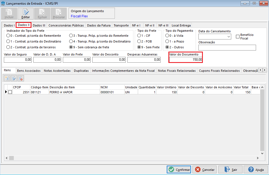Toggle the Benefício Fiscal checkbox
Viewport: 269px width, 175px height.
(238, 37)
